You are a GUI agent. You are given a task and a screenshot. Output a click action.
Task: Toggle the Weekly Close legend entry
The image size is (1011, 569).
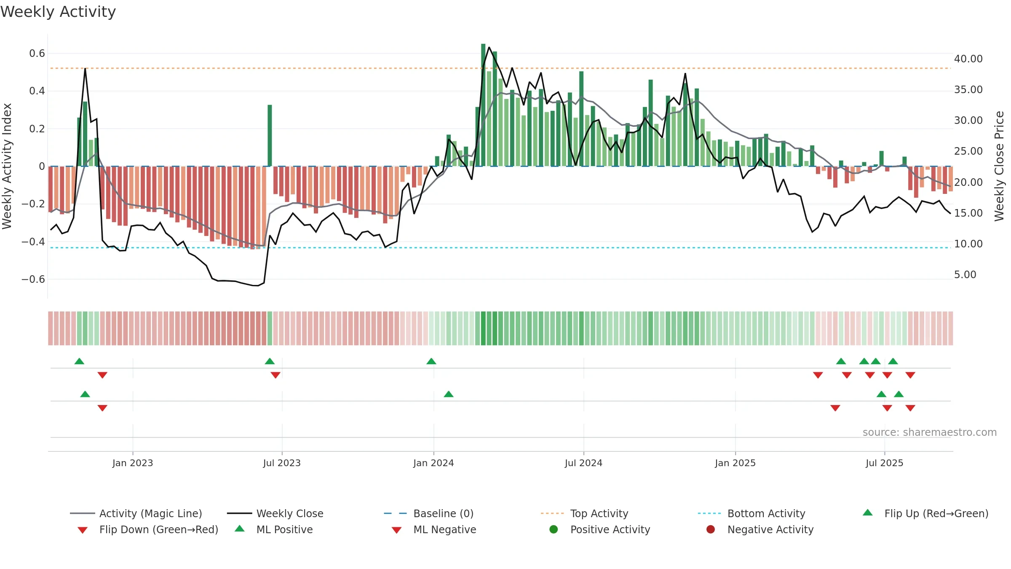coord(275,513)
